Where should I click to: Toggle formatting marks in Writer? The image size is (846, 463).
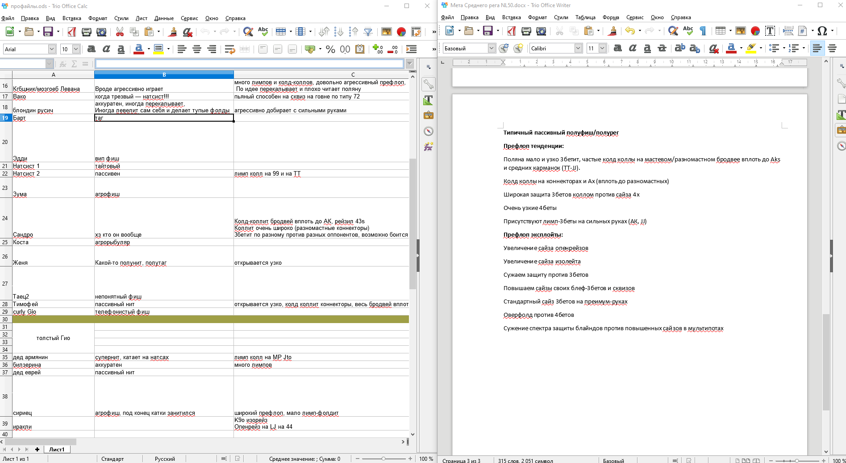(x=703, y=31)
